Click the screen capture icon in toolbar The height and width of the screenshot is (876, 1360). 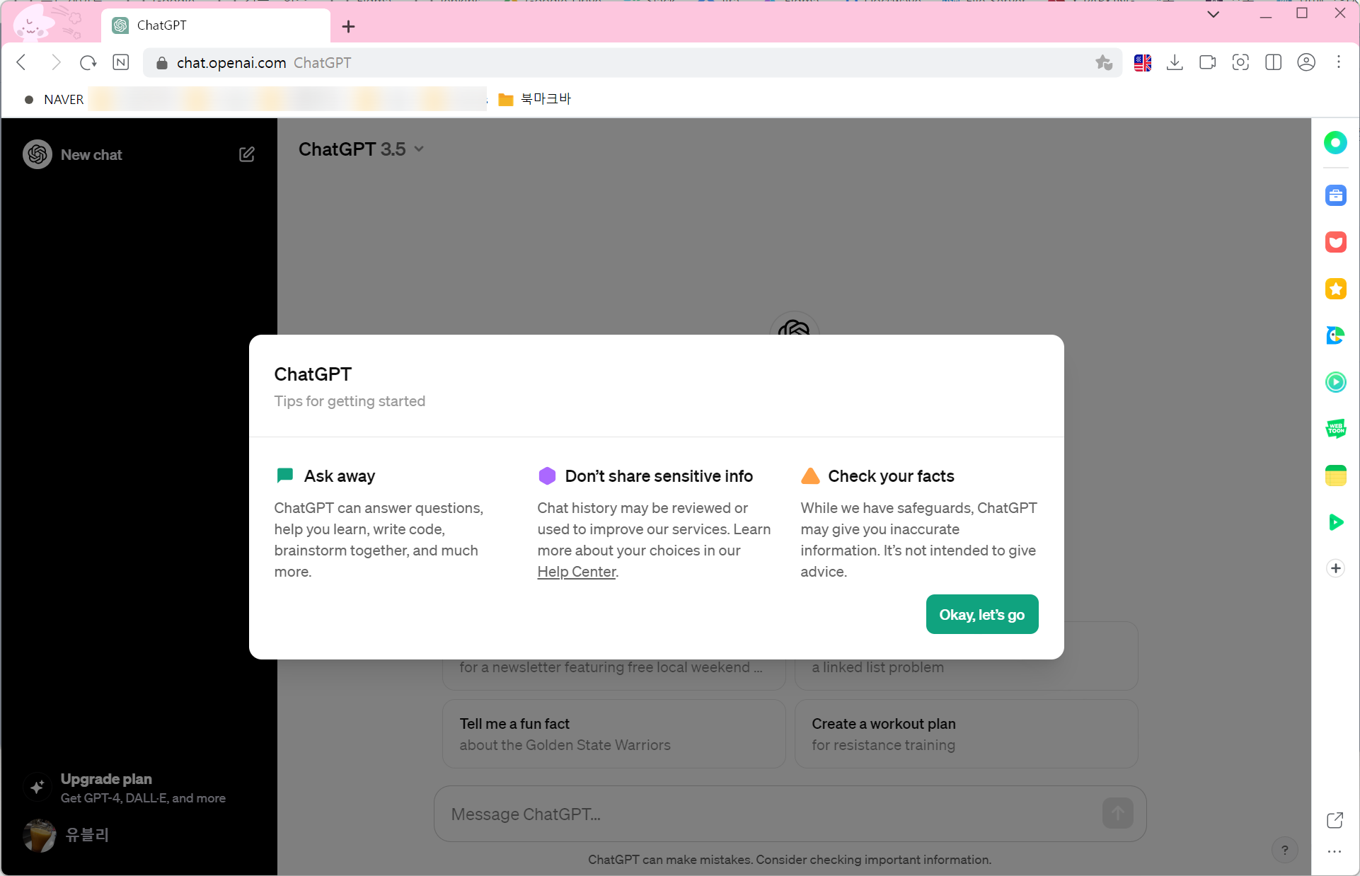click(1240, 63)
